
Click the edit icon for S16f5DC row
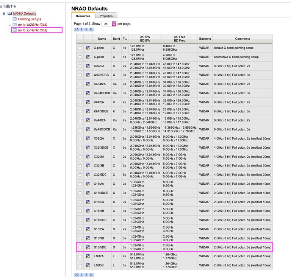88,247
